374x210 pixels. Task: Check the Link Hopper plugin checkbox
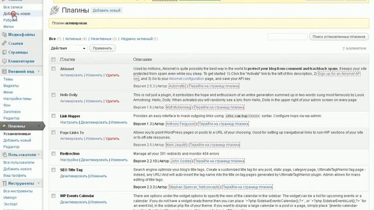[53, 116]
